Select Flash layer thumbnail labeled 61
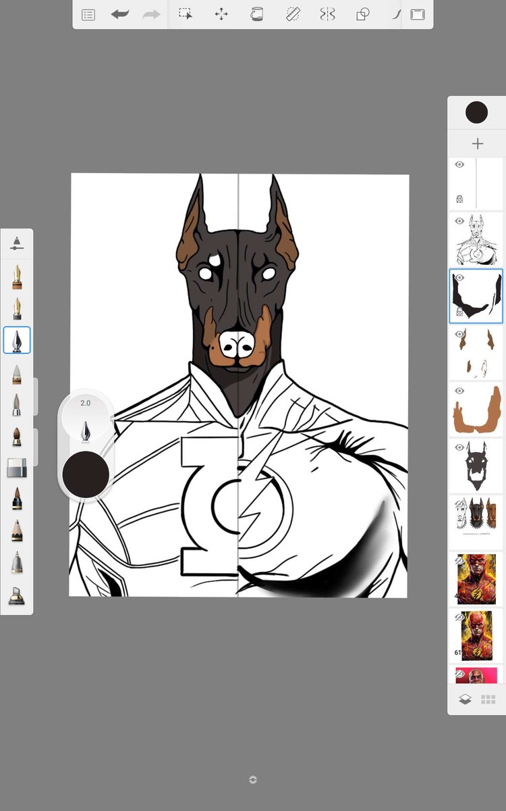Viewport: 506px width, 811px height. point(477,636)
